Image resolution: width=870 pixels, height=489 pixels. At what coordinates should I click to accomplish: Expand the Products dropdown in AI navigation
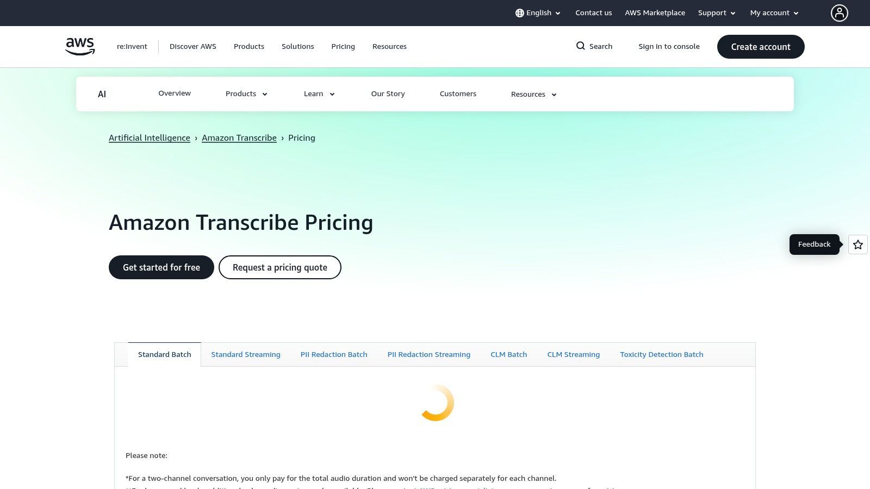(x=246, y=93)
